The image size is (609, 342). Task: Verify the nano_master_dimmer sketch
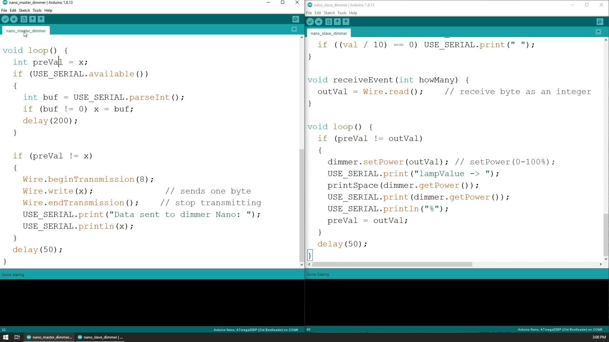[5, 19]
